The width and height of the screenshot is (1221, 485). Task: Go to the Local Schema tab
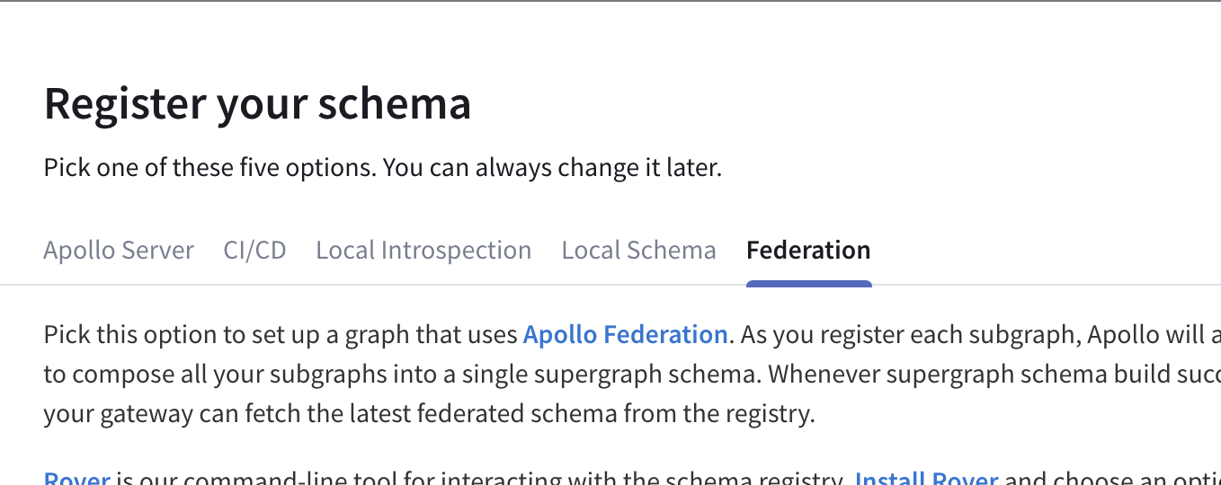[x=638, y=250]
